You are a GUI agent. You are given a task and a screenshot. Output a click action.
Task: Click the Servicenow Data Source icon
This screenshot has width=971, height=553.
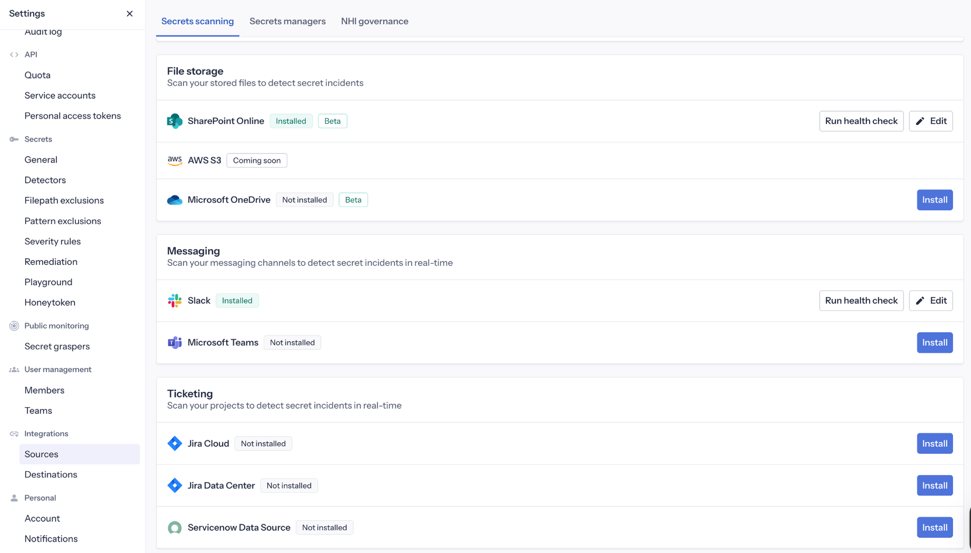tap(174, 528)
